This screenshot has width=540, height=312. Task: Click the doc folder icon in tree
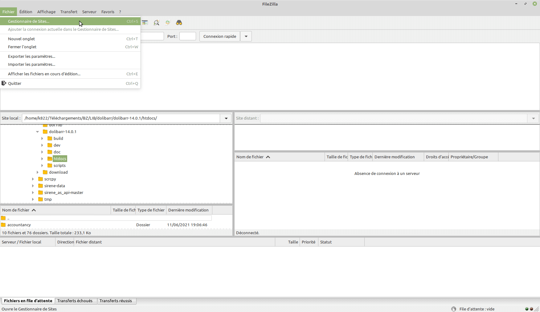point(50,152)
